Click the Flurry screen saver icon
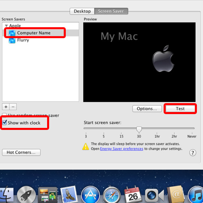This screenshot has width=203, height=203. pos(12,40)
